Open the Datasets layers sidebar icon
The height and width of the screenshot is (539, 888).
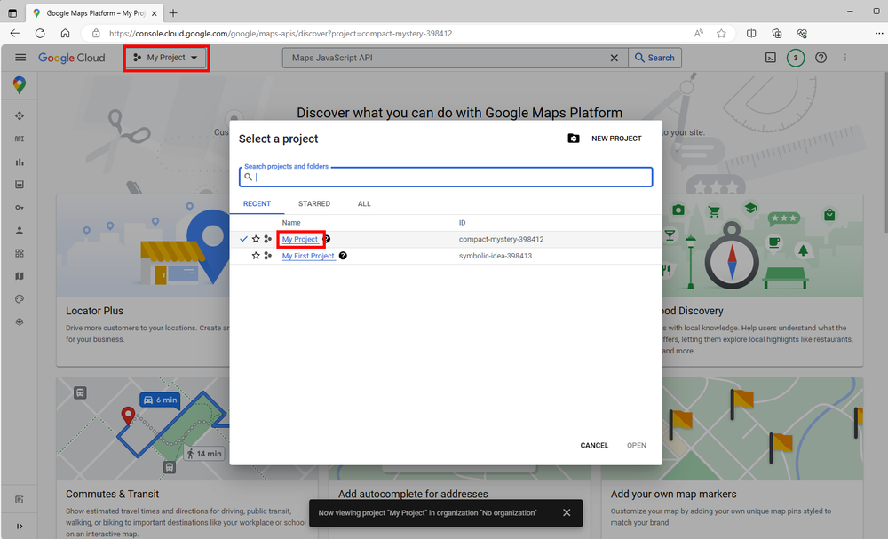click(x=20, y=321)
